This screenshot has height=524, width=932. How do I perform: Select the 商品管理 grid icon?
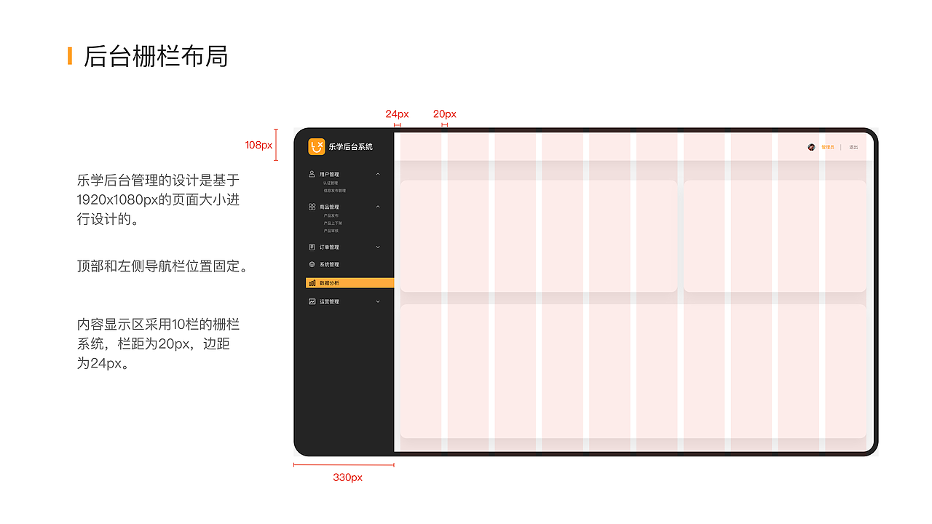[x=311, y=206]
